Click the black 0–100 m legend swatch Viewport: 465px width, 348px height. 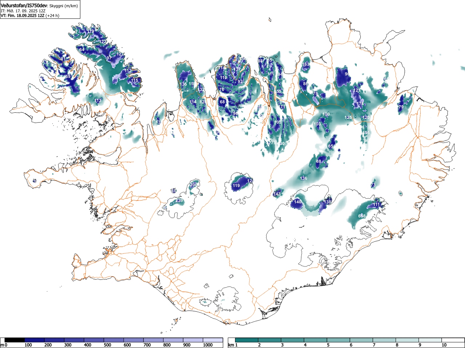pyautogui.click(x=15, y=340)
